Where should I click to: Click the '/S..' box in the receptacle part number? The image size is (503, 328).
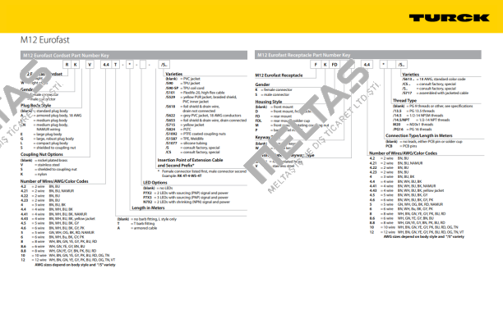[x=402, y=65]
